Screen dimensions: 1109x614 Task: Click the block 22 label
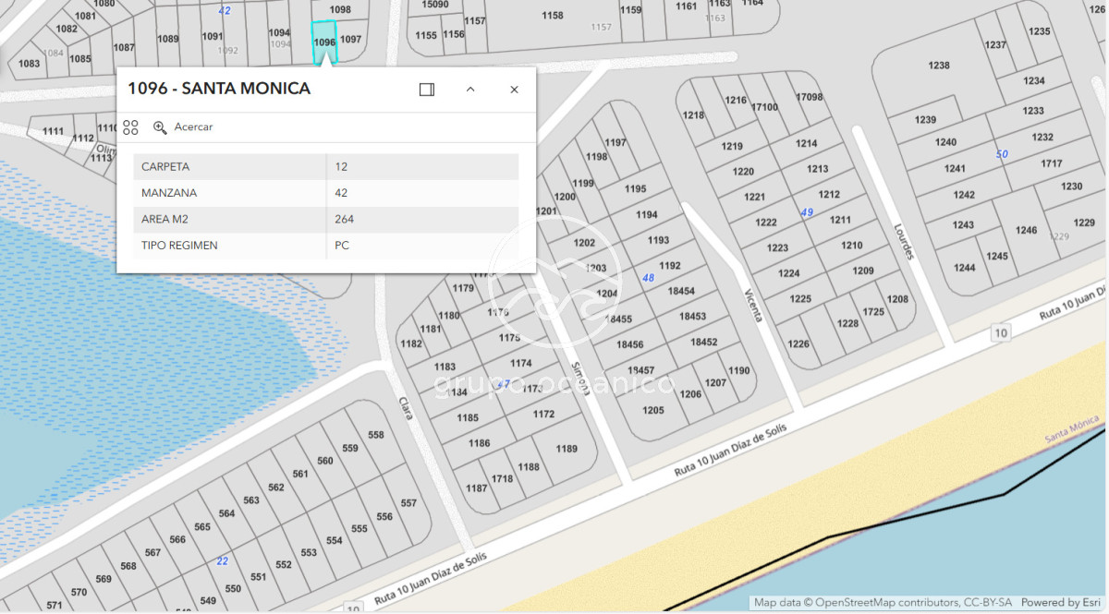click(x=222, y=561)
